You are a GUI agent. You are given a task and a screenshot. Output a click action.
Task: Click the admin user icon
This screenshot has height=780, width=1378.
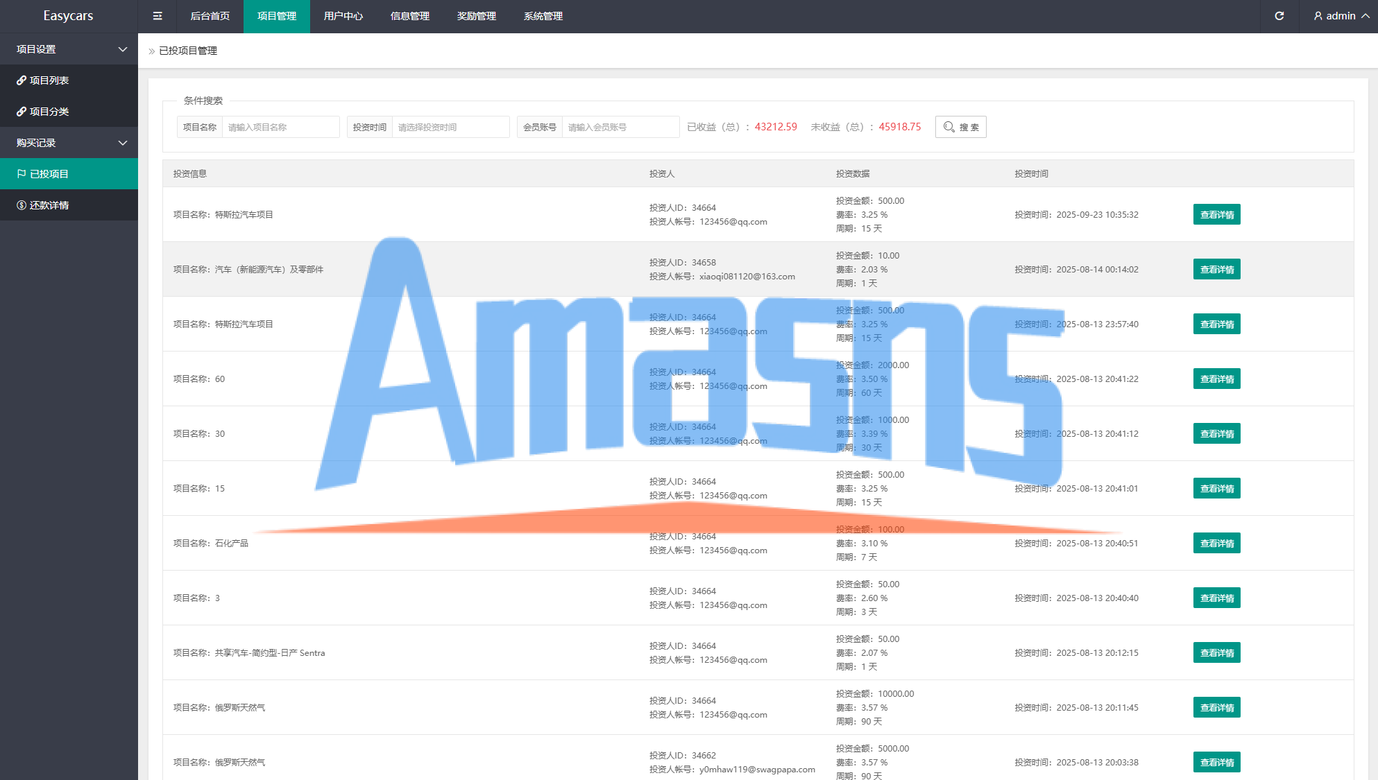coord(1318,16)
